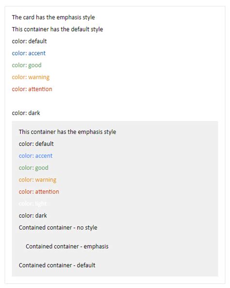Click 'This container has the emphasis style' text
This screenshot has width=230, height=288.
[x=67, y=132]
